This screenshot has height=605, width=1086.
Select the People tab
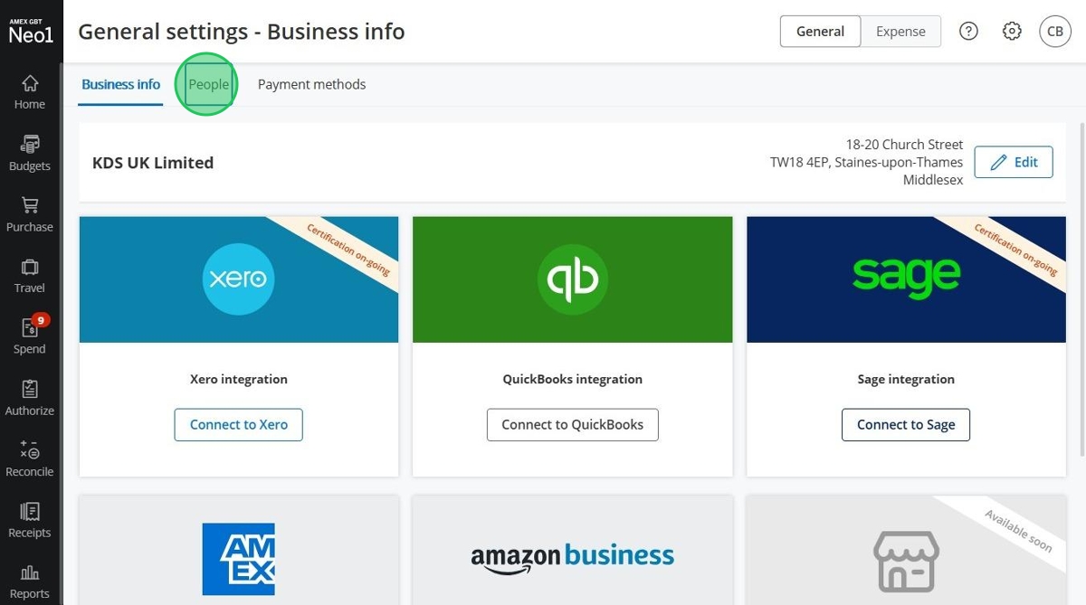point(208,84)
